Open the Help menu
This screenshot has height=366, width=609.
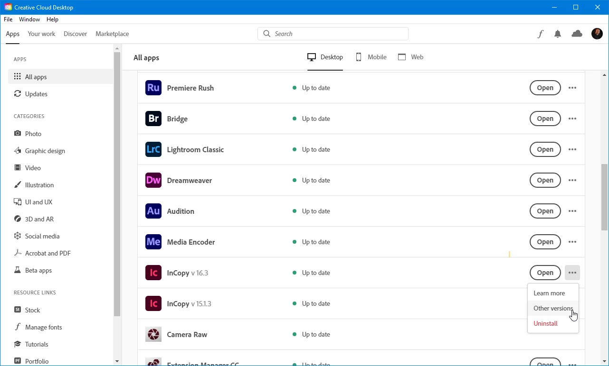click(x=52, y=19)
